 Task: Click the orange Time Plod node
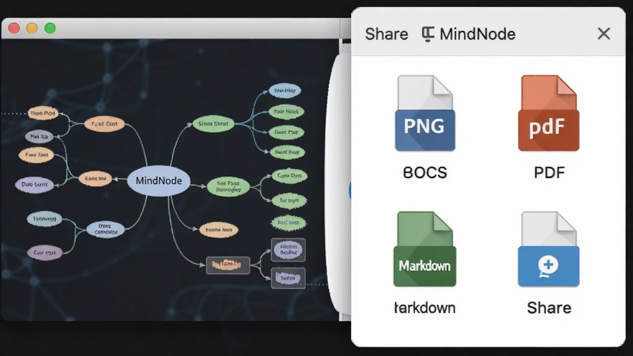click(x=43, y=114)
